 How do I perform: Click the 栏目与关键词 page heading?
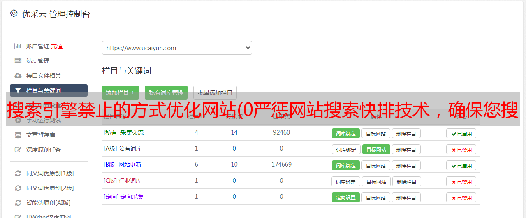pyautogui.click(x=126, y=71)
